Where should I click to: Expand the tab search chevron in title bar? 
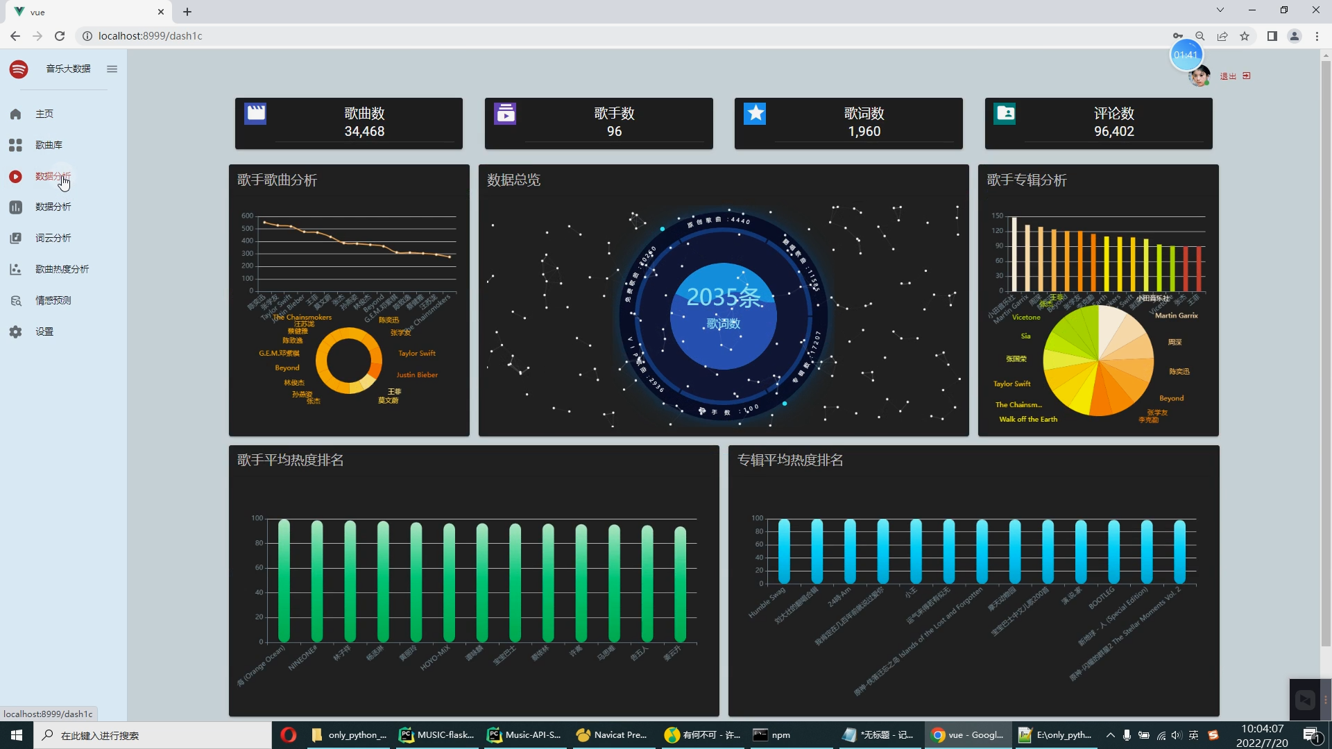point(1220,10)
